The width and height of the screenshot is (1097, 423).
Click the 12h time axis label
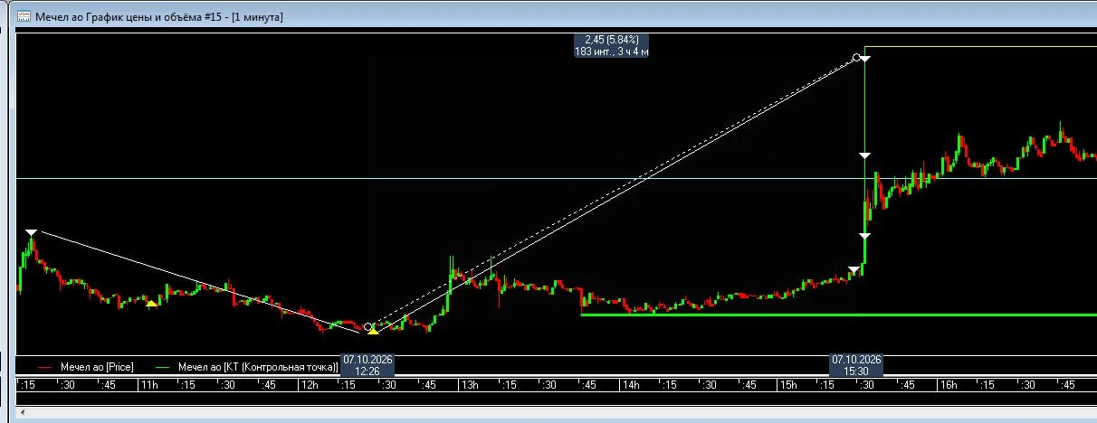point(309,385)
